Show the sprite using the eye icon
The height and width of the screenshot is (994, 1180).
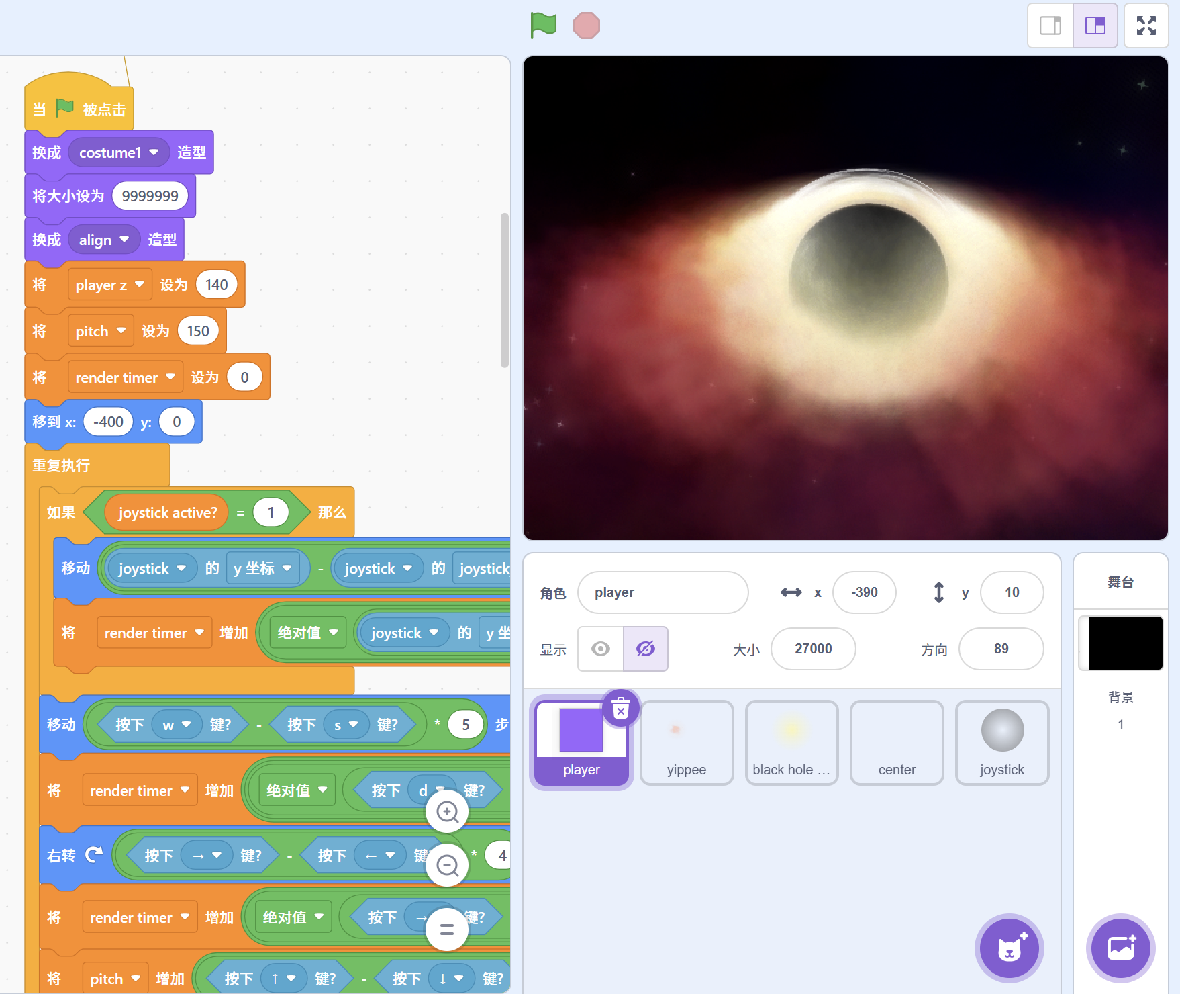coord(601,649)
